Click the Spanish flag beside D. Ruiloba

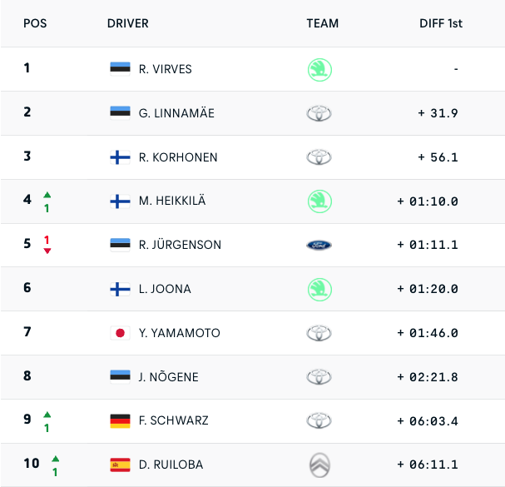coord(120,465)
